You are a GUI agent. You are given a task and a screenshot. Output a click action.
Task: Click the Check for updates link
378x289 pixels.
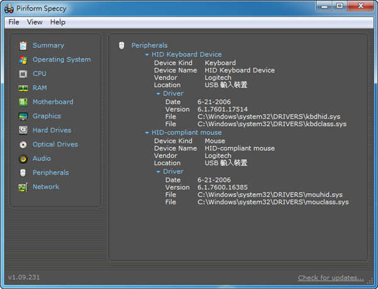331,278
